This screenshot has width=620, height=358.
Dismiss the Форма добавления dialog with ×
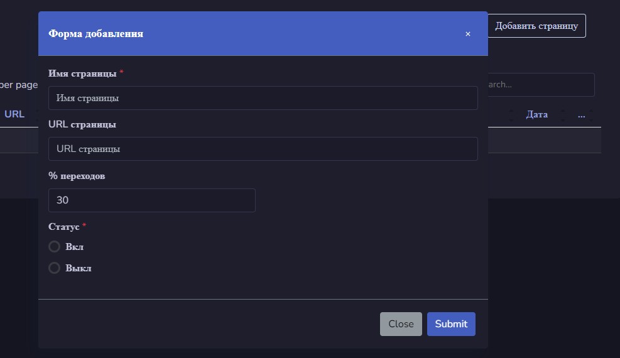click(468, 34)
